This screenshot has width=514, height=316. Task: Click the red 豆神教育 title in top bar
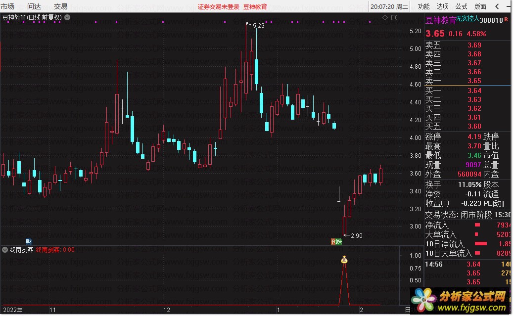(x=255, y=6)
